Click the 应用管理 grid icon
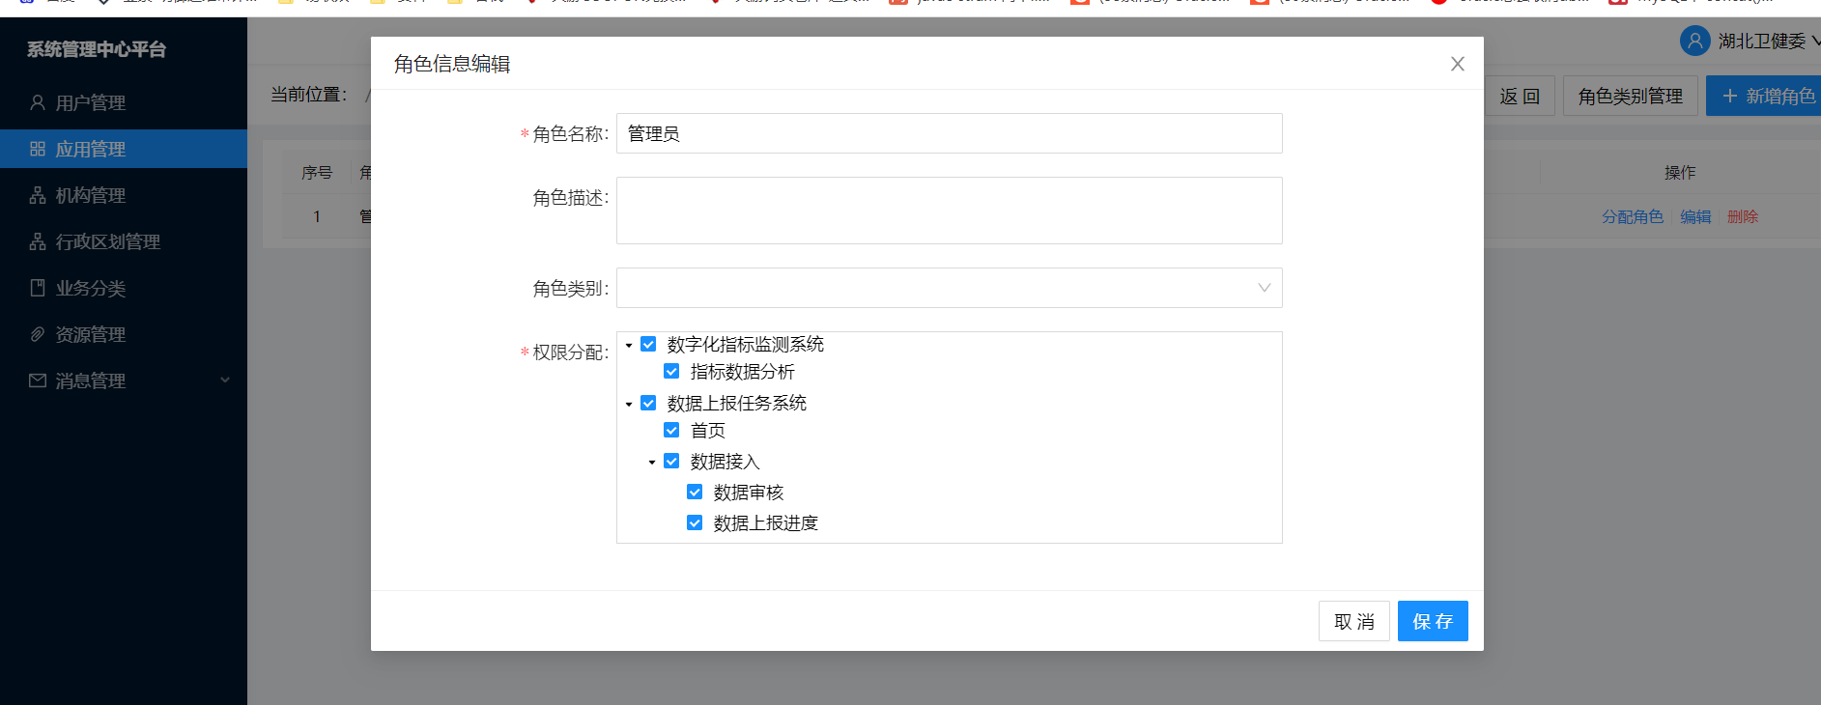 point(38,149)
